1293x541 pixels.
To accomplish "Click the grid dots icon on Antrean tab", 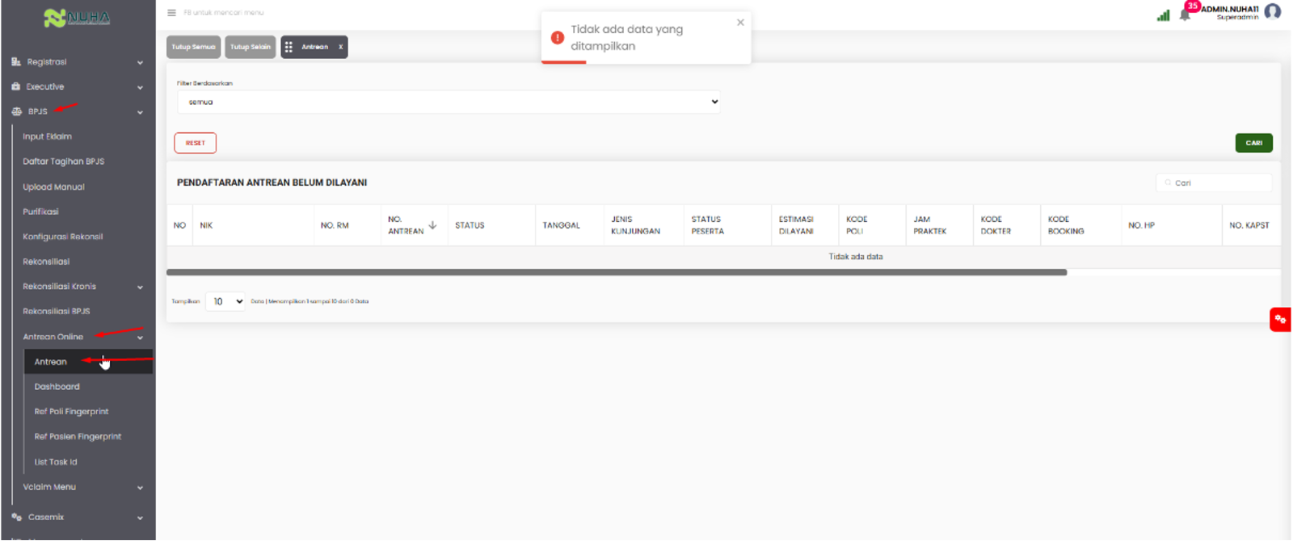I will coord(289,47).
